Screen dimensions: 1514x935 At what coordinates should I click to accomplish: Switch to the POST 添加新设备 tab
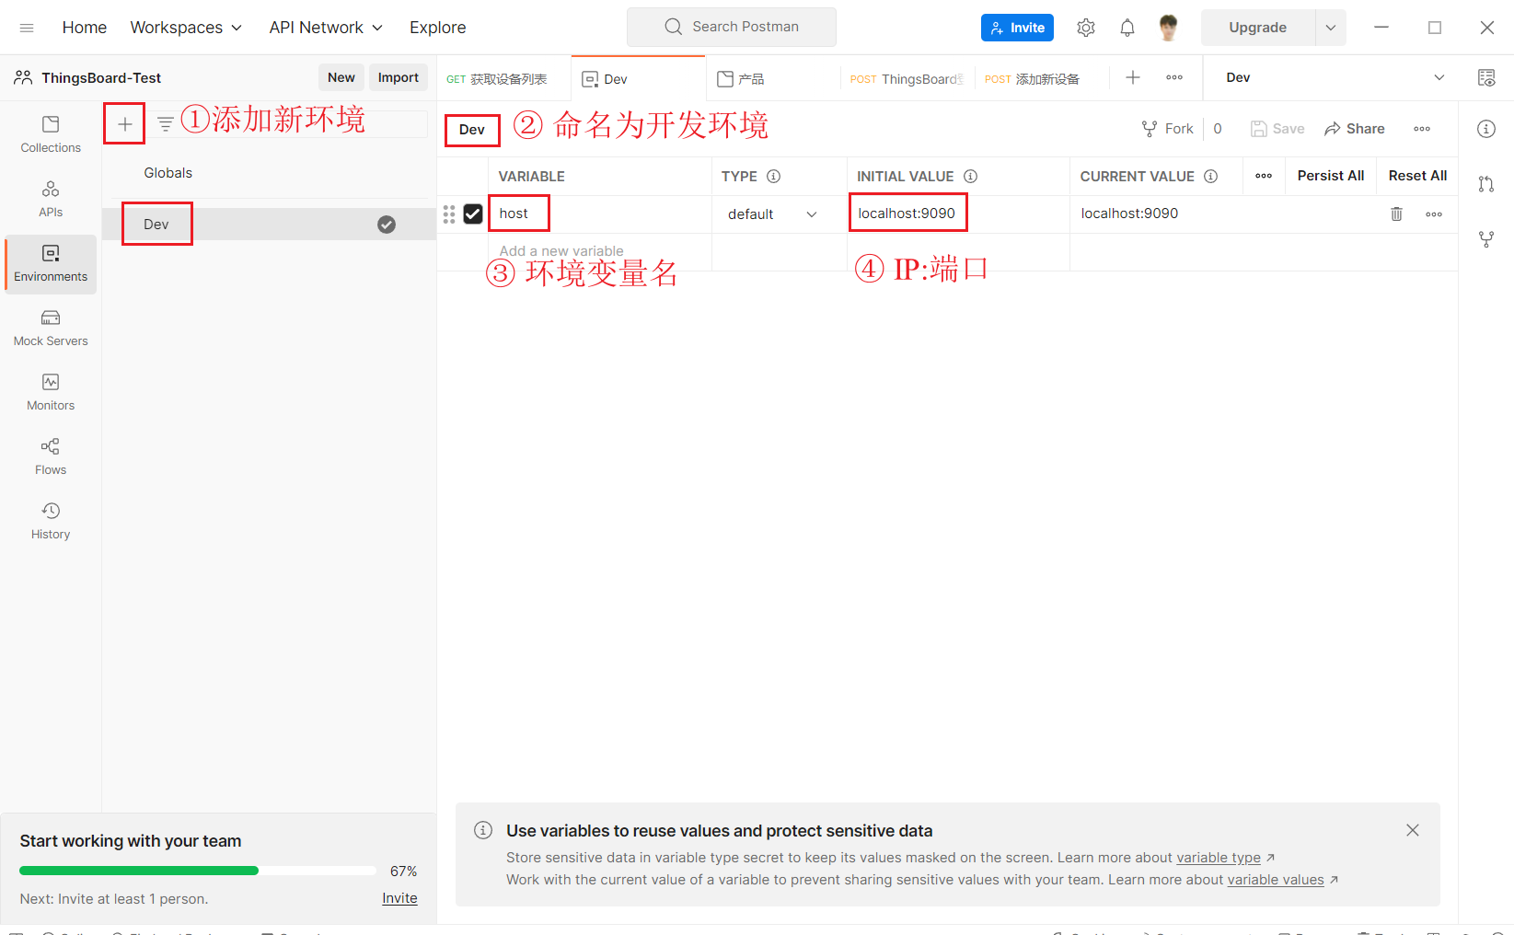[1041, 79]
